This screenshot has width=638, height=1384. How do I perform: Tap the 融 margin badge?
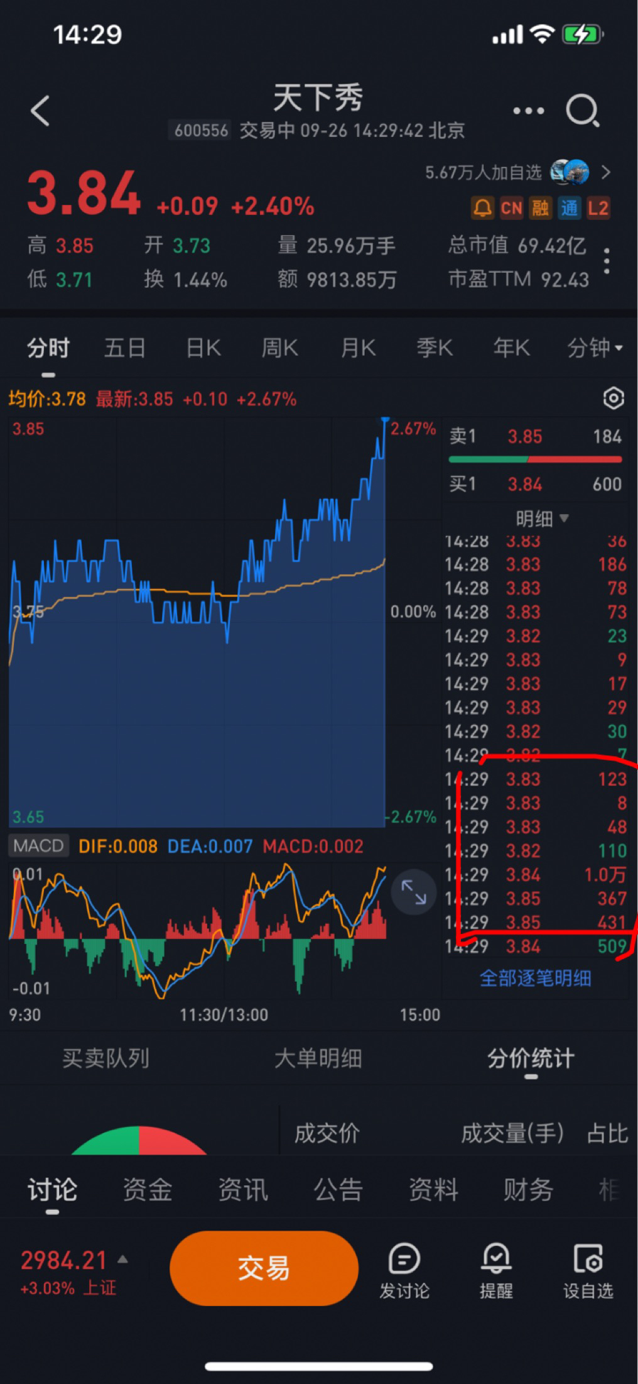click(540, 208)
